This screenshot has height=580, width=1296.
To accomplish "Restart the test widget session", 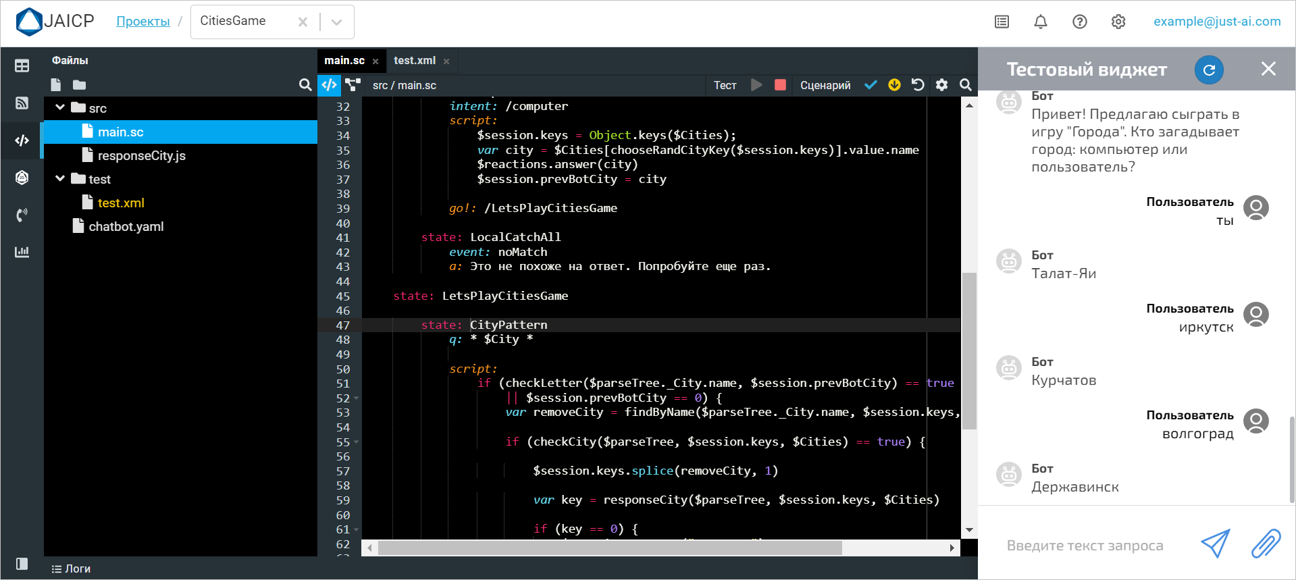I will [x=1208, y=70].
